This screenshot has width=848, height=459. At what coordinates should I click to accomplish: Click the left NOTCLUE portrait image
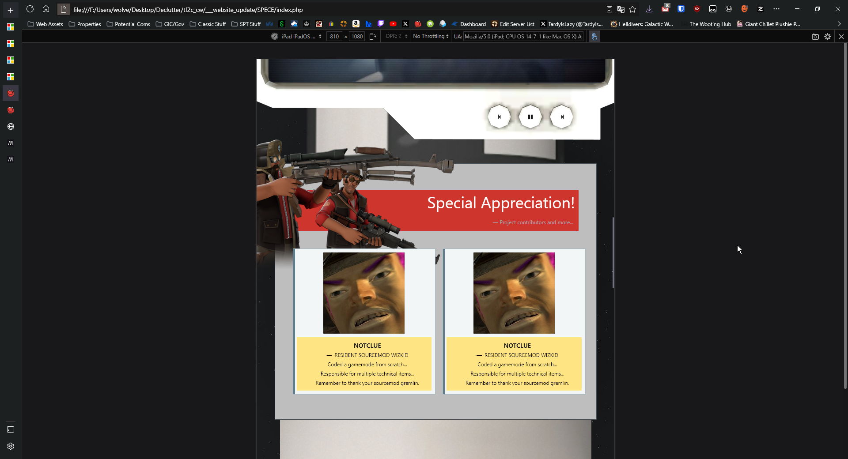[x=364, y=293]
